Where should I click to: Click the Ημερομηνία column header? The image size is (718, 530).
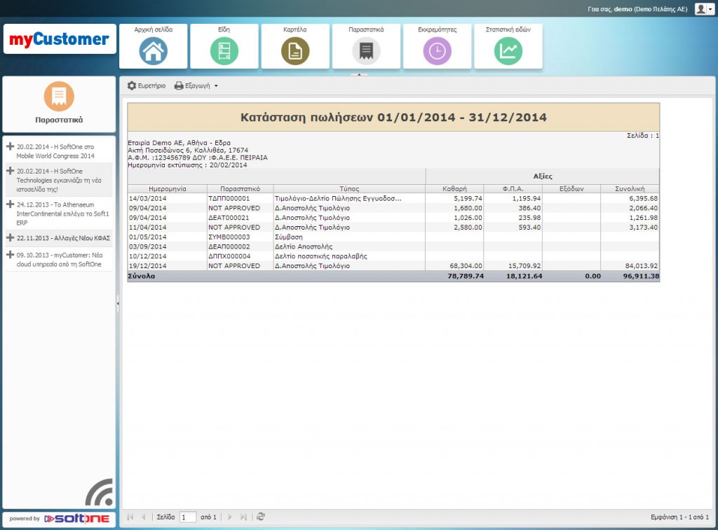click(x=168, y=189)
